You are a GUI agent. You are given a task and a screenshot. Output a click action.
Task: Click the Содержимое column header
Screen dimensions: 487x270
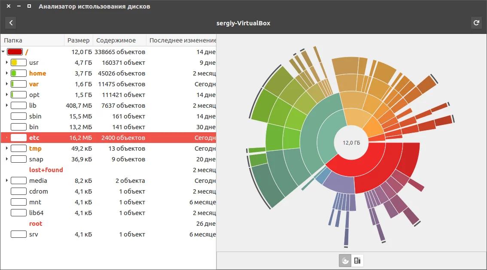116,40
